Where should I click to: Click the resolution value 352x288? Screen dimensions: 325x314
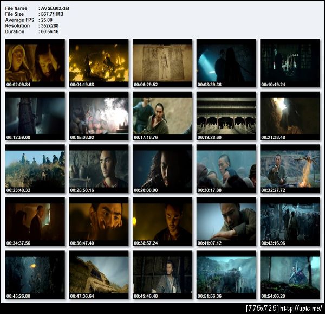pos(50,25)
